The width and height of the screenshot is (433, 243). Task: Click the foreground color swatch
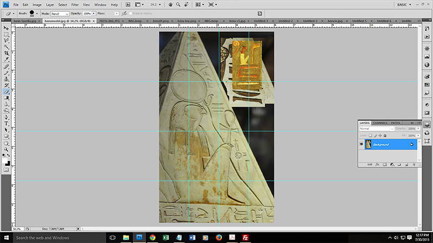(x=5, y=161)
